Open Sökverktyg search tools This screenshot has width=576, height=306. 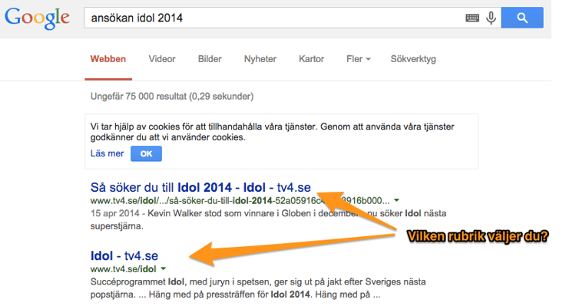point(413,59)
